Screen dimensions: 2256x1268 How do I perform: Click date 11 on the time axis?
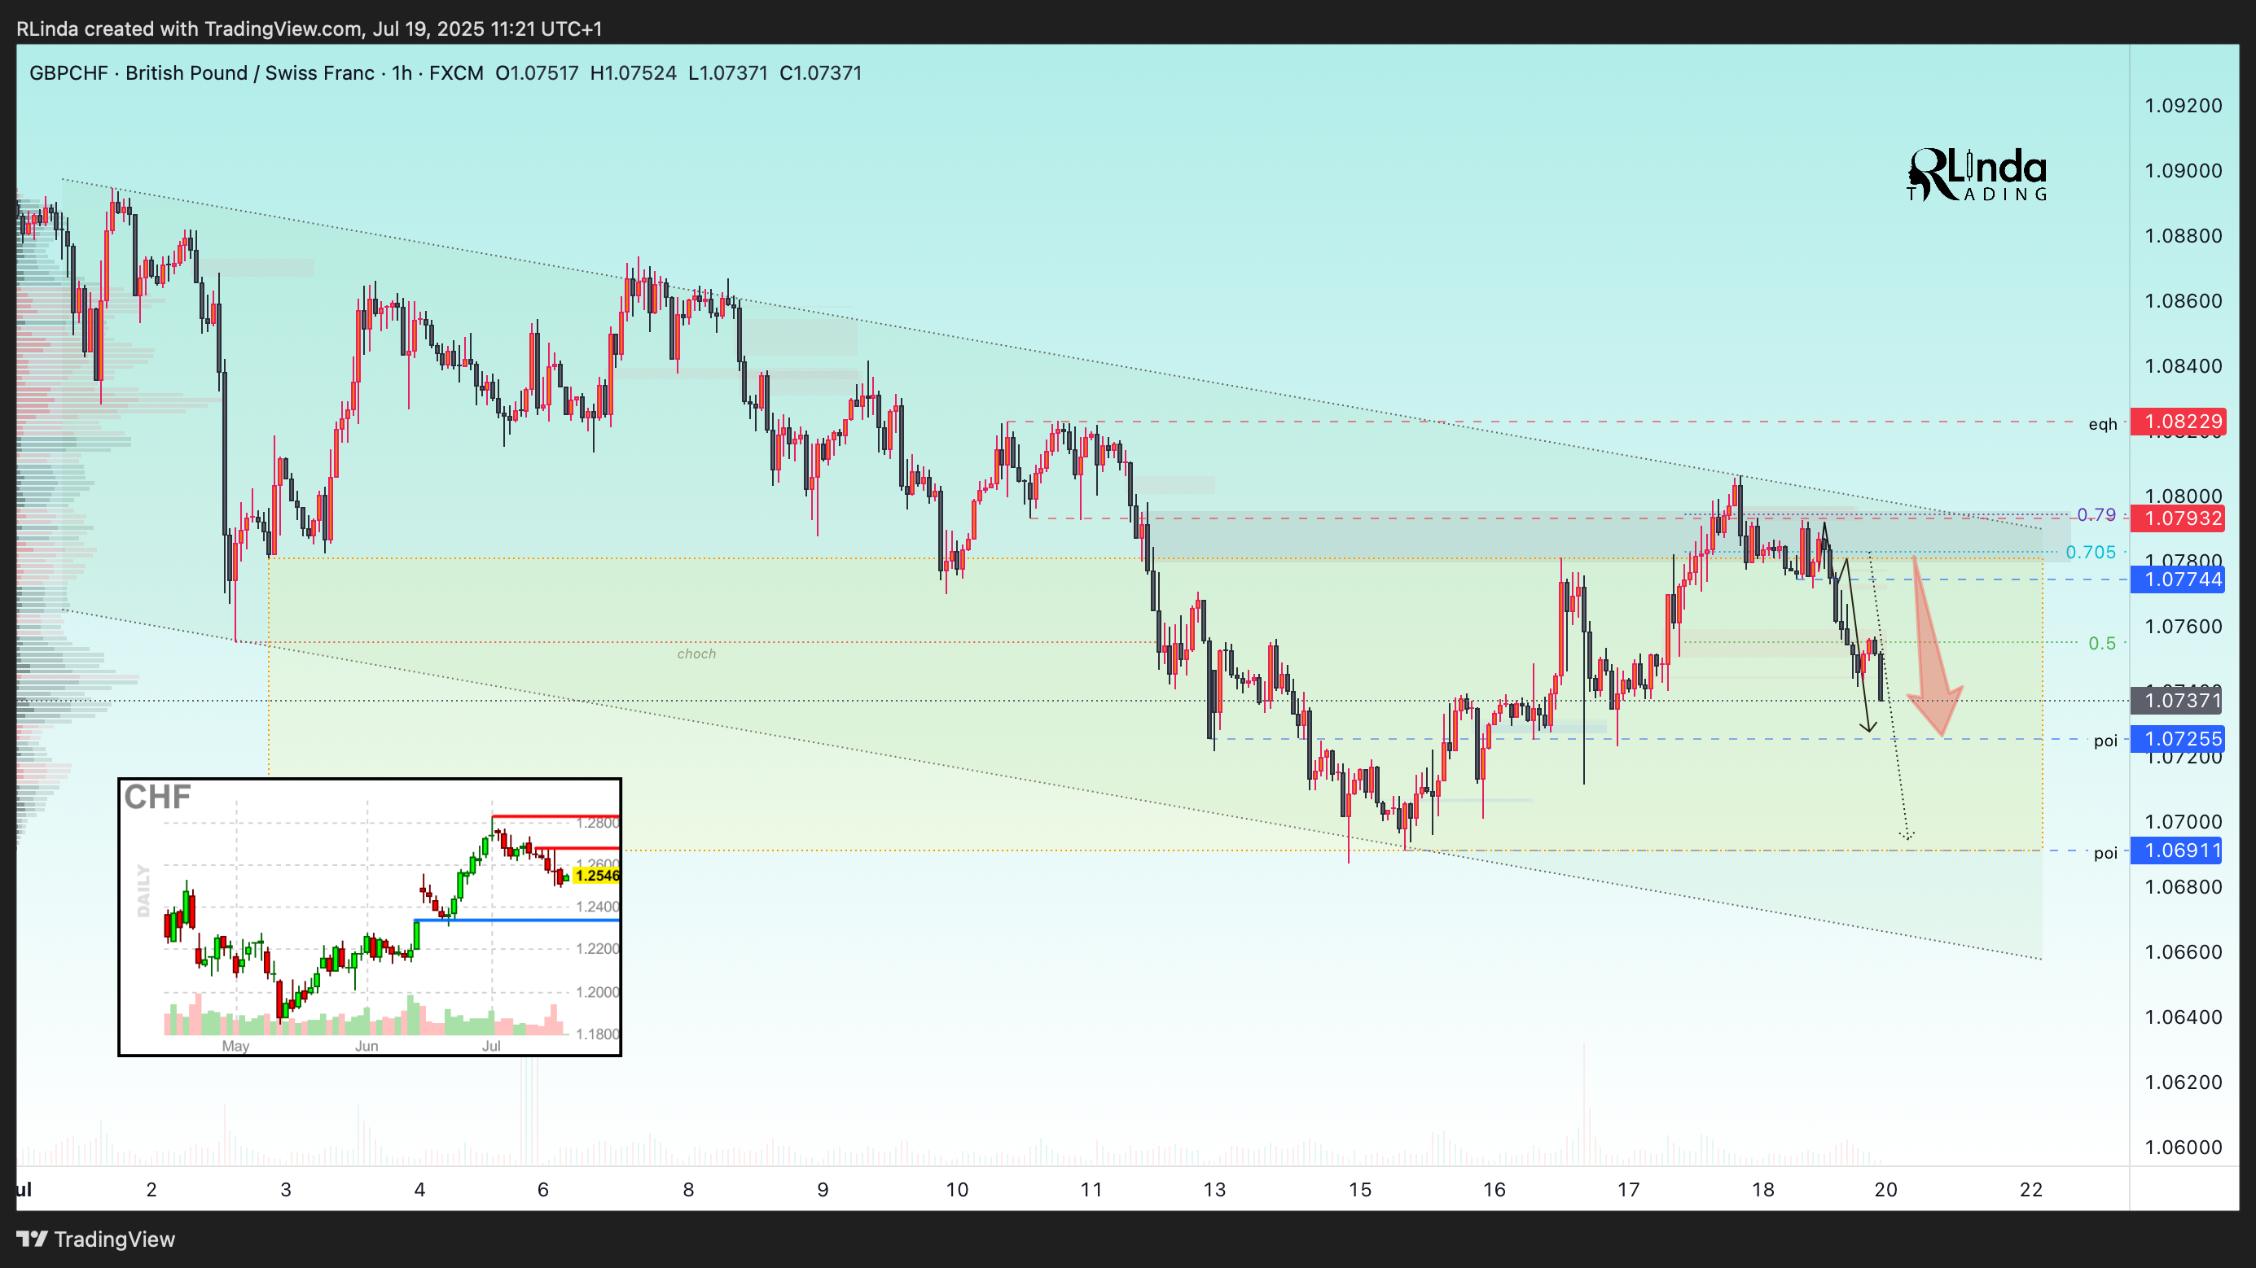point(1091,1190)
